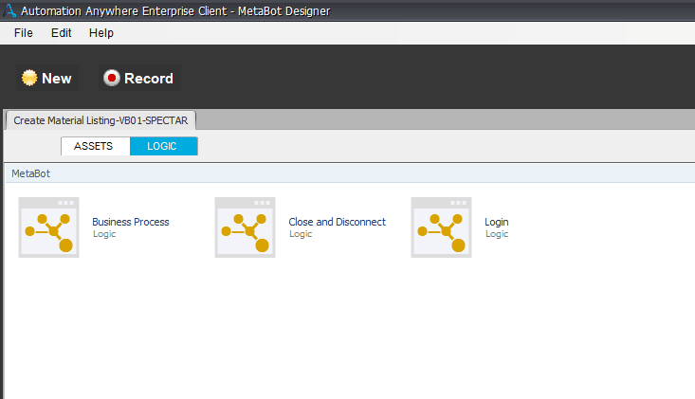Select the Login label text
Image resolution: width=695 pixels, height=399 pixels.
coord(497,223)
